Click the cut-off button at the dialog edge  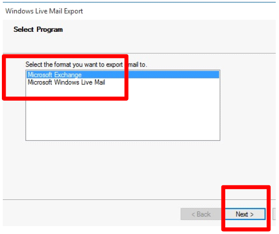pyautogui.click(x=274, y=214)
